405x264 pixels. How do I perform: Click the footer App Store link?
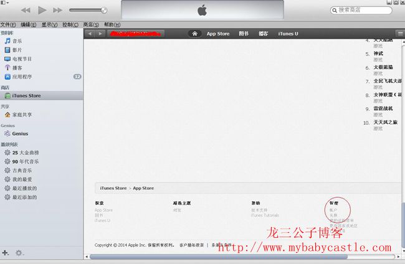point(103,210)
